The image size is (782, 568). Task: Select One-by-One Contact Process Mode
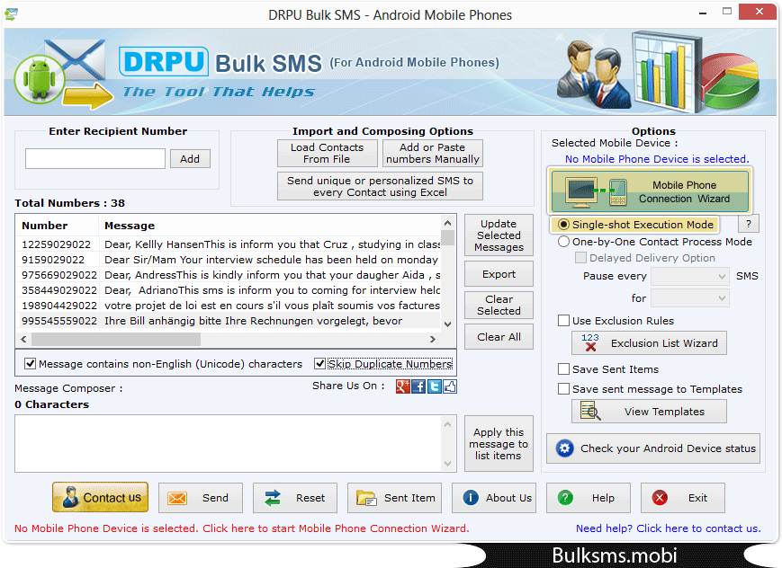(563, 242)
